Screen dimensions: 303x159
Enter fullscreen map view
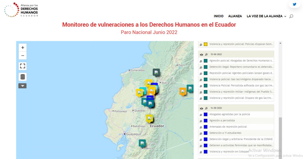22,66
